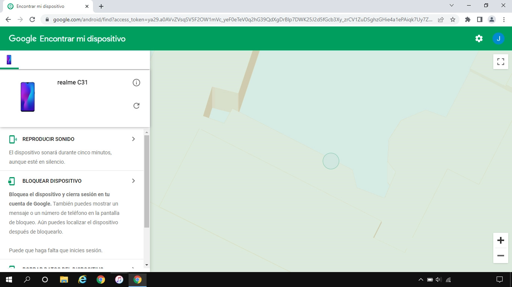This screenshot has height=287, width=512.
Task: Enter fullscreen map view
Action: pos(500,61)
